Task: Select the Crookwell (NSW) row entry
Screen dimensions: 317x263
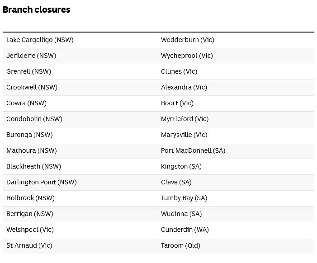Action: (32, 87)
